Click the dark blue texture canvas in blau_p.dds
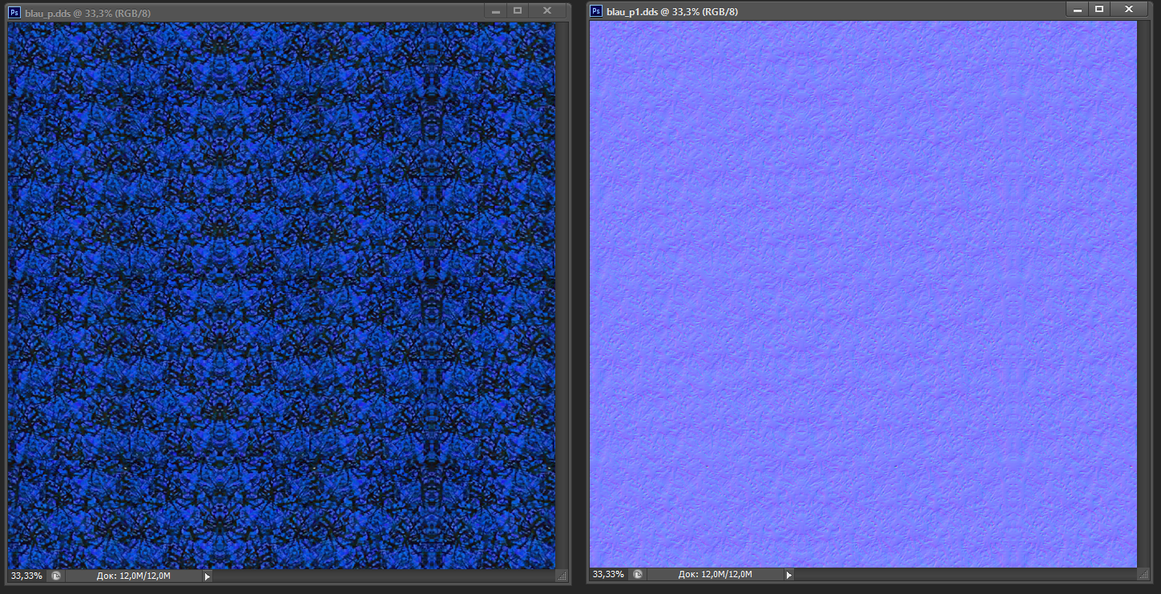The image size is (1161, 594). (x=281, y=295)
